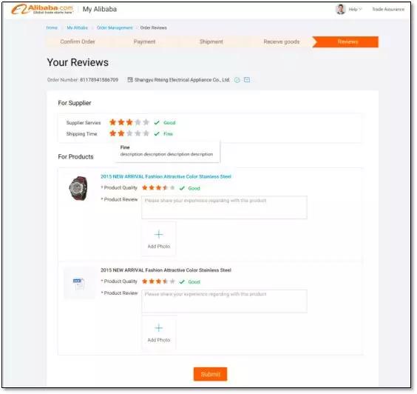Select the Shipment step tab

(x=211, y=41)
